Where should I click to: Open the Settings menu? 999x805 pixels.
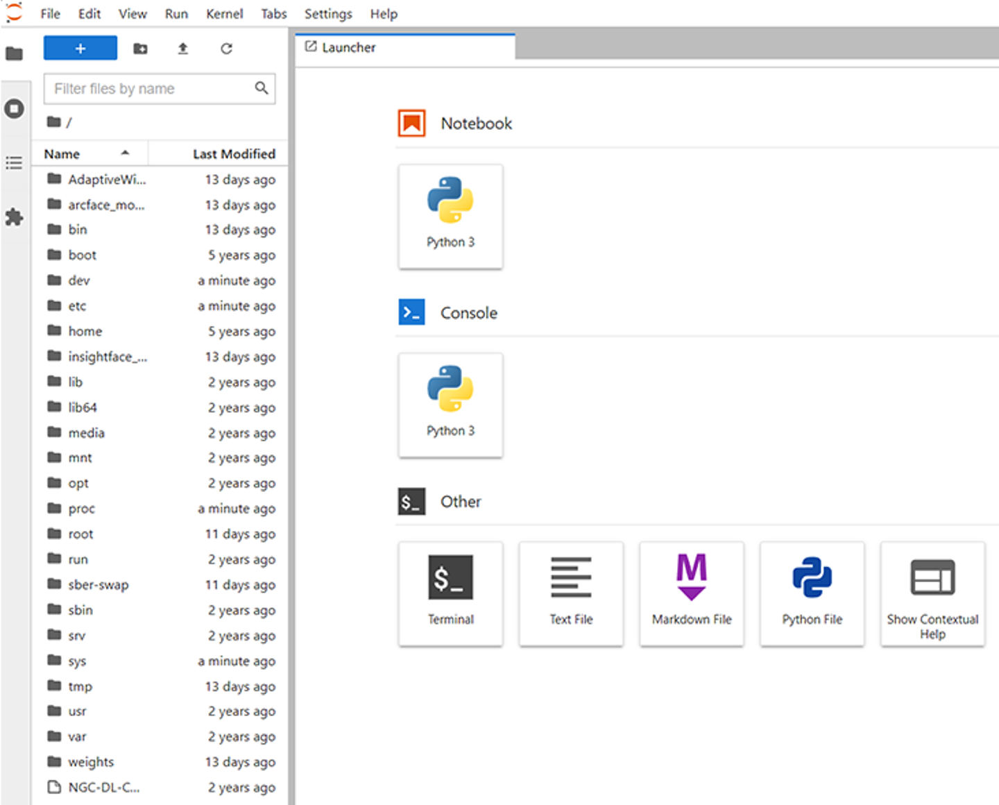pos(328,14)
